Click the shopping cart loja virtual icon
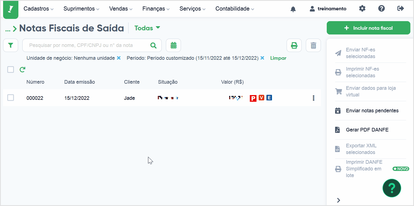 click(x=338, y=91)
